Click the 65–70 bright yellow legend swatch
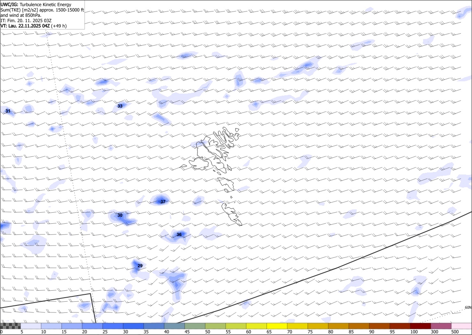The width and height of the screenshot is (472, 335). click(x=277, y=326)
